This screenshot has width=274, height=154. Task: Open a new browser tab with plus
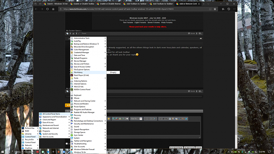tap(203, 4)
